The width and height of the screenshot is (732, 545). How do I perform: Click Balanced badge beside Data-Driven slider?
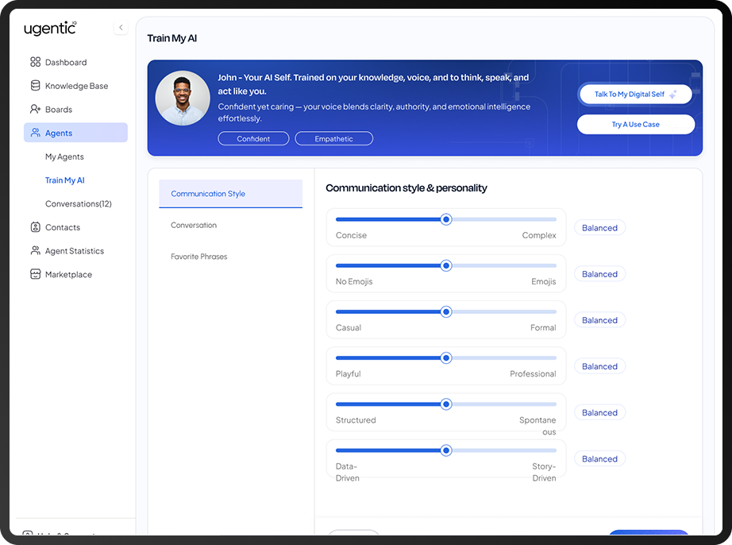pyautogui.click(x=599, y=459)
